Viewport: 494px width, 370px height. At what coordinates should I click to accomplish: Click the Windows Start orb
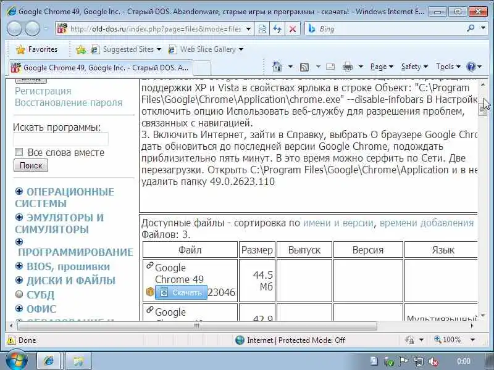[17, 360]
